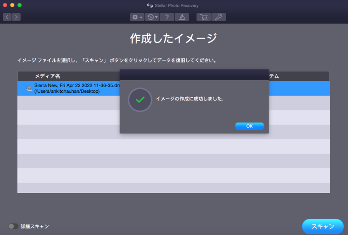Click the Stellar Photo Recovery title text

point(177,5)
